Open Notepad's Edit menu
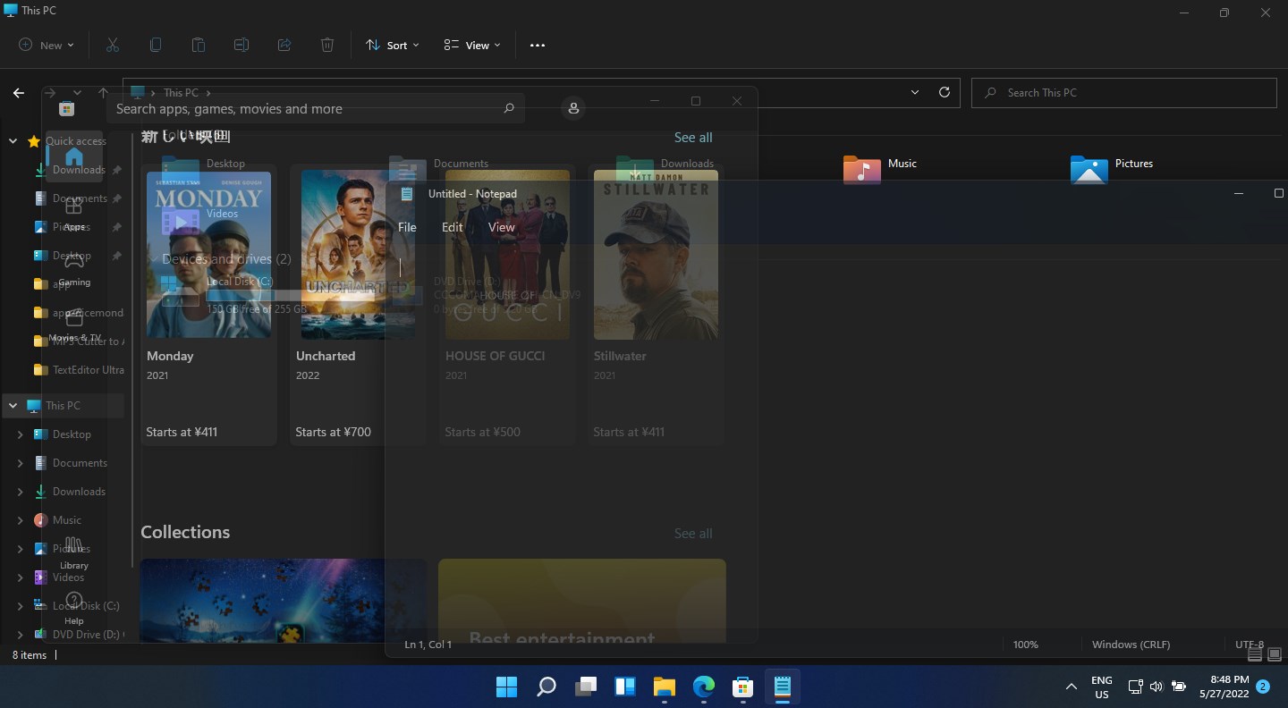This screenshot has height=708, width=1288. click(x=453, y=227)
